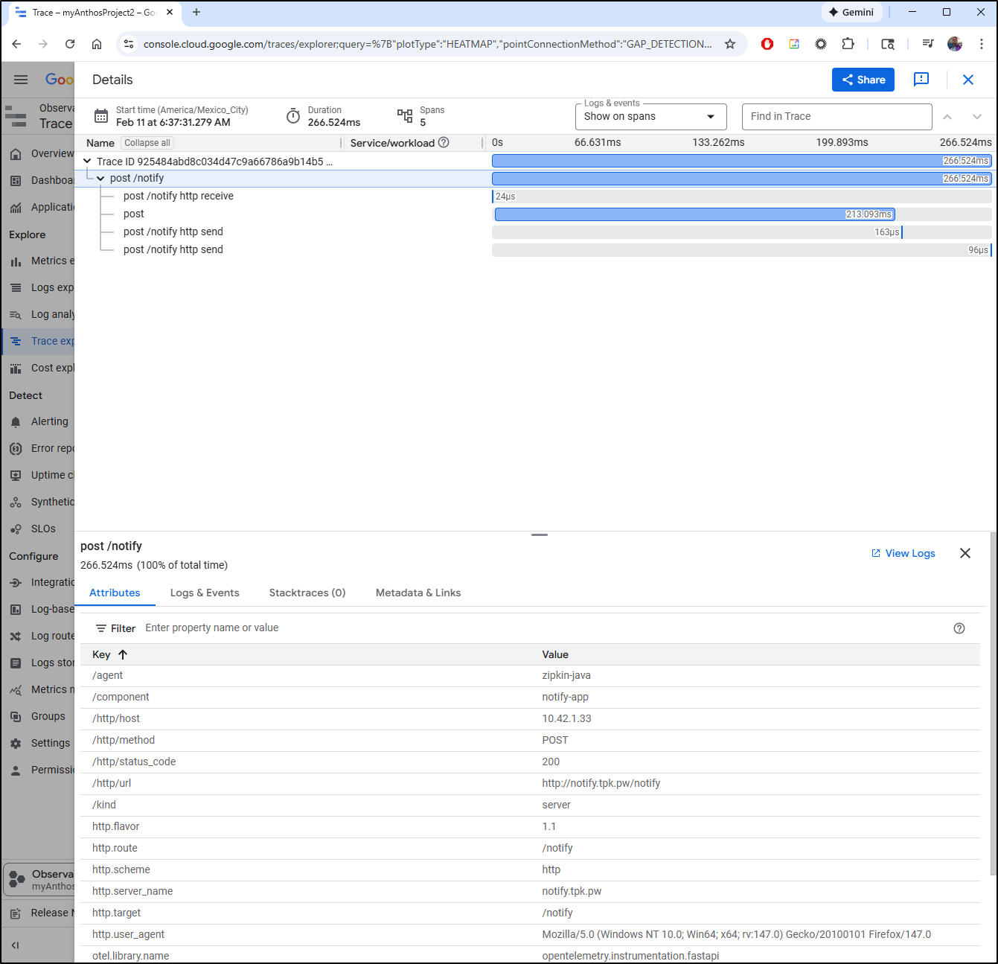Click the attributes filter help icon
Image resolution: width=998 pixels, height=964 pixels.
[959, 628]
